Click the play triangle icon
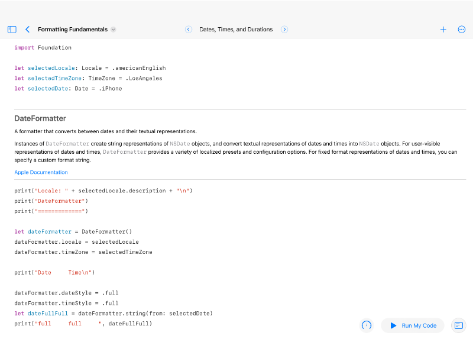 click(x=393, y=325)
